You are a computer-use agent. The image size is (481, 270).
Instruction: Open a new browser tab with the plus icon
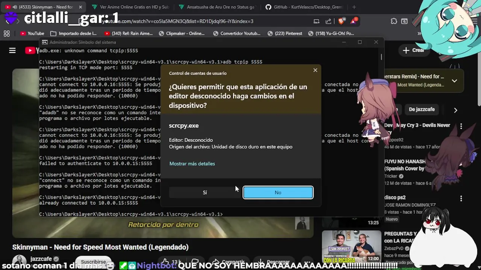[354, 7]
